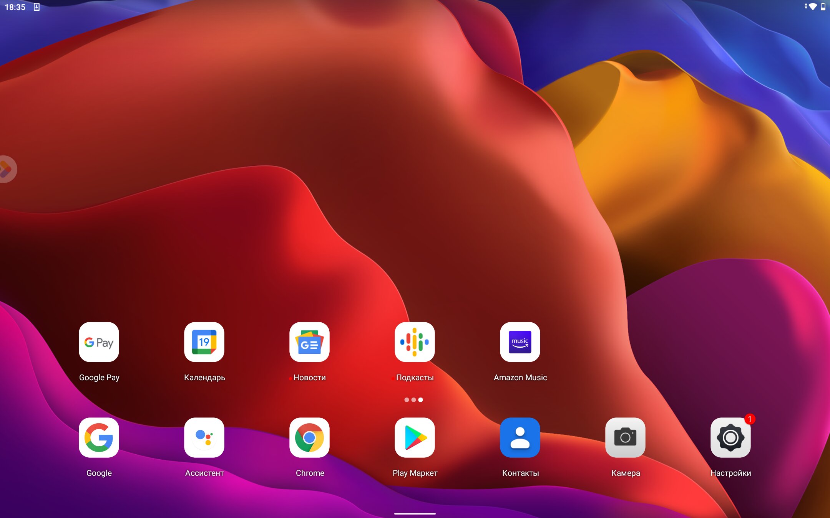This screenshot has width=830, height=518.
Task: Tap the Google search app icon
Action: [x=99, y=437]
